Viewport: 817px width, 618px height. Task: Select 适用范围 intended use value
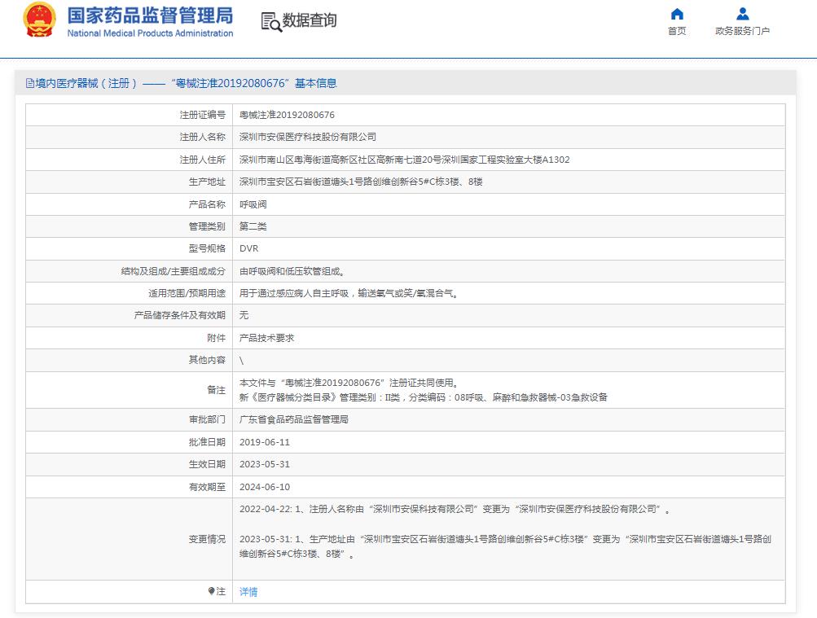tap(349, 293)
